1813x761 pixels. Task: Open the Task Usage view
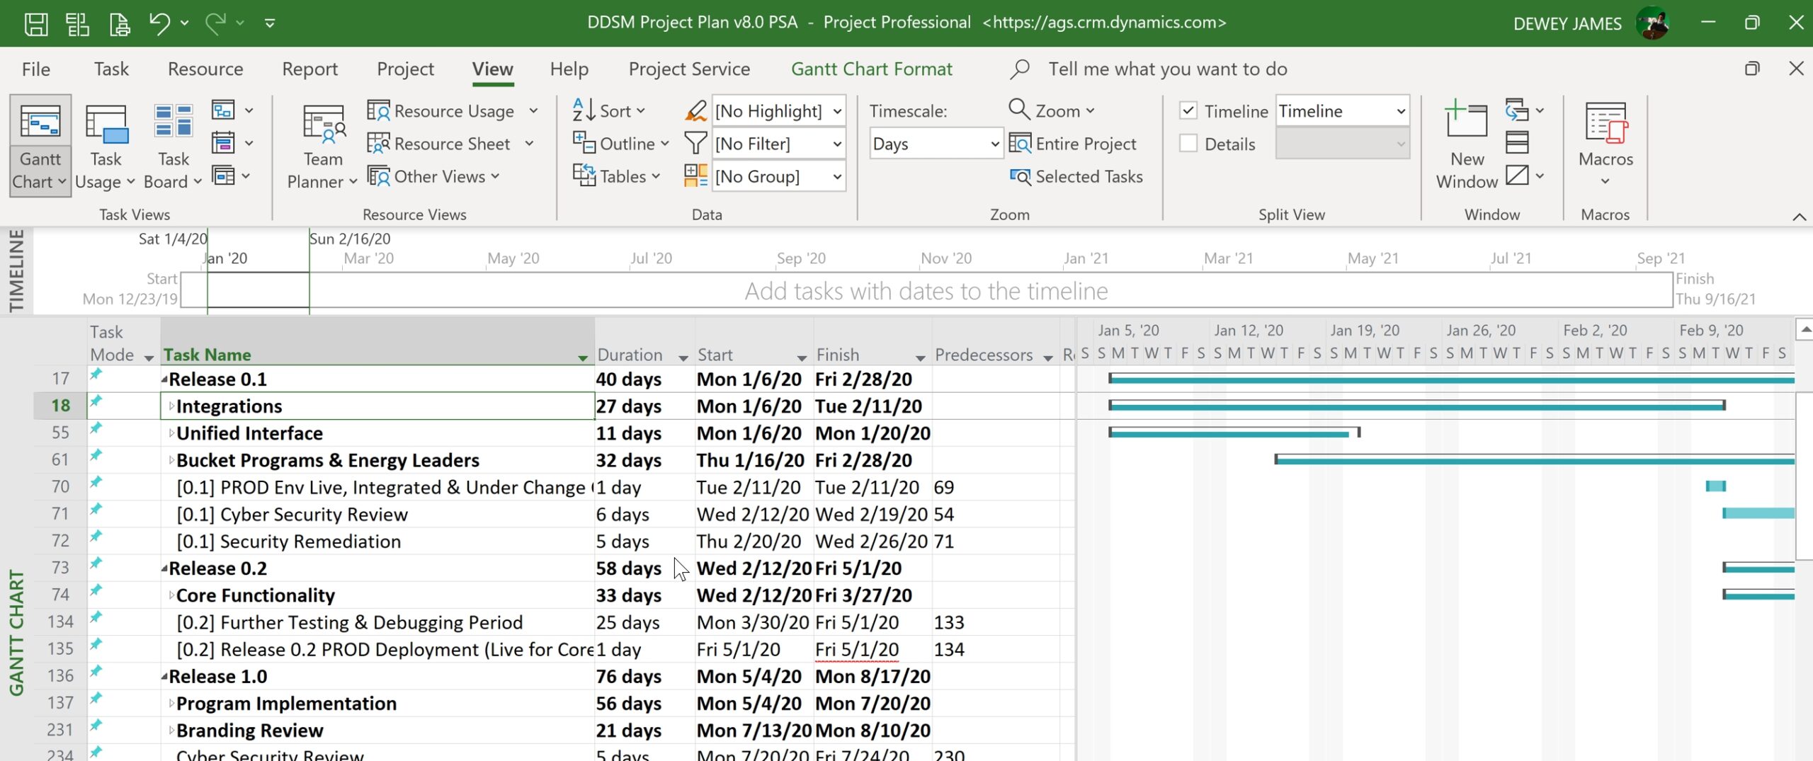pyautogui.click(x=105, y=147)
